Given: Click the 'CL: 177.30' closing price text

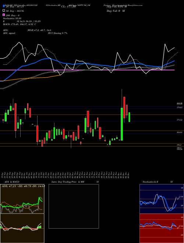Looking at the screenshot, I should tap(68, 7).
